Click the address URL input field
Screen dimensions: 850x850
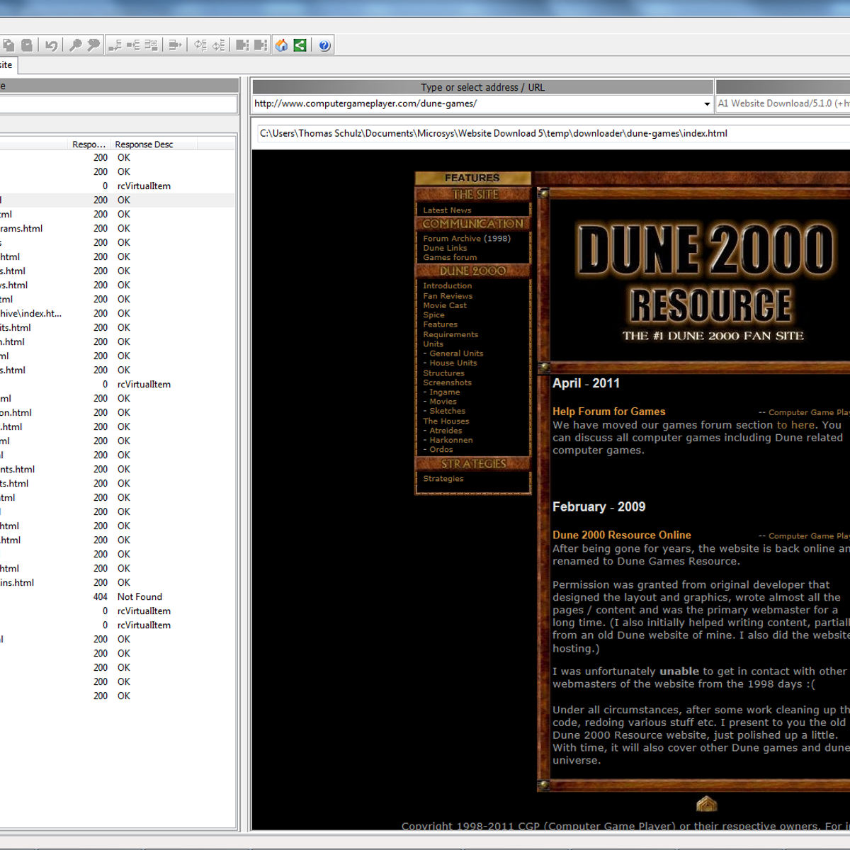pyautogui.click(x=477, y=103)
